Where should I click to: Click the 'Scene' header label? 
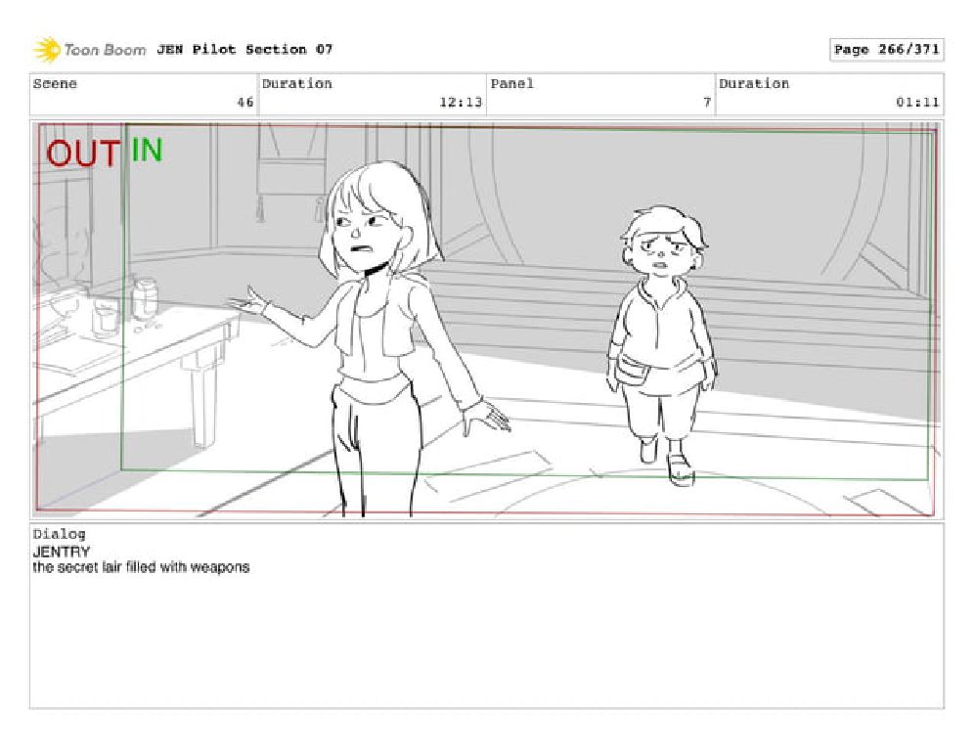point(55,84)
